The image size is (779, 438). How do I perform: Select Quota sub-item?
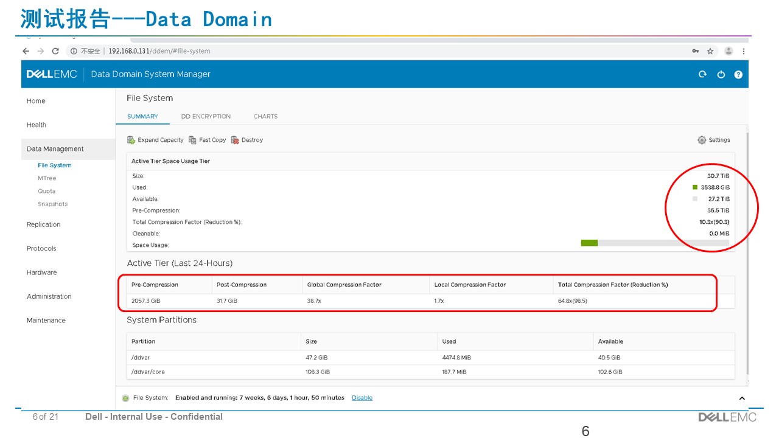(46, 191)
